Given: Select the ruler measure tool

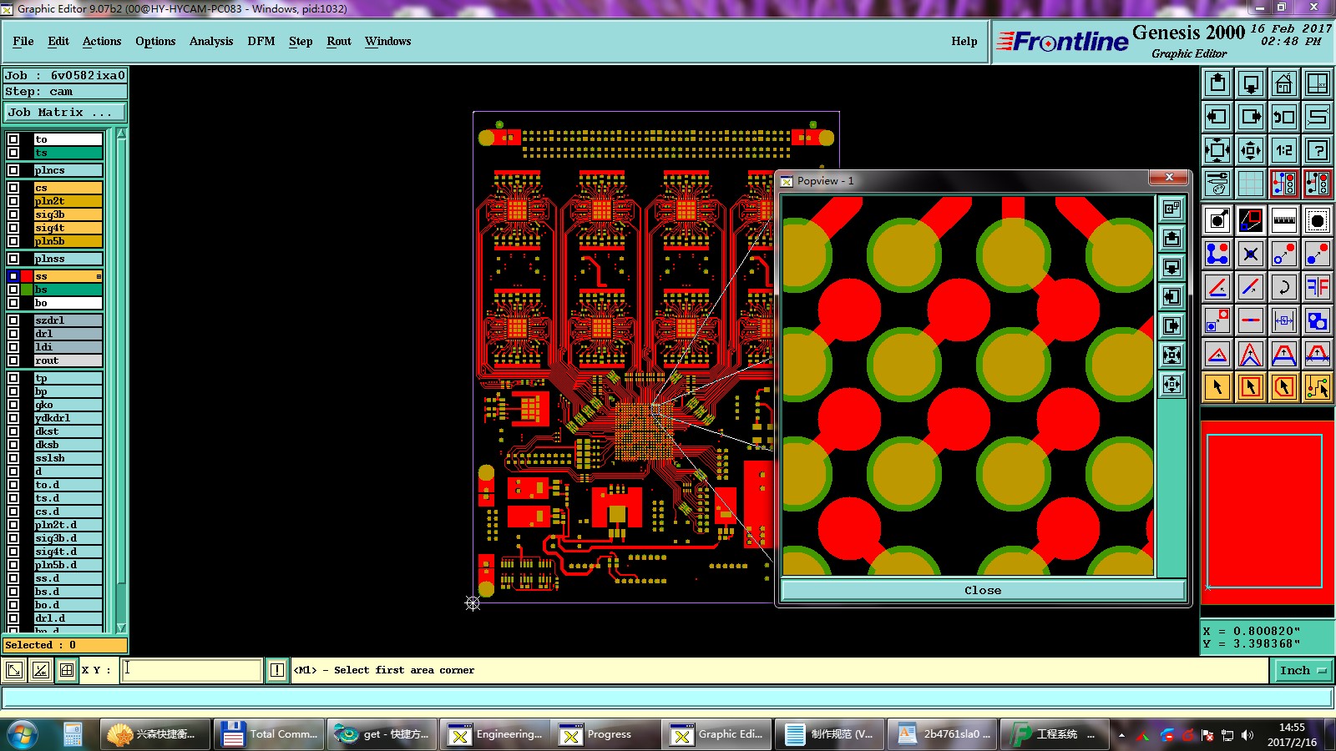Looking at the screenshot, I should tap(1284, 220).
